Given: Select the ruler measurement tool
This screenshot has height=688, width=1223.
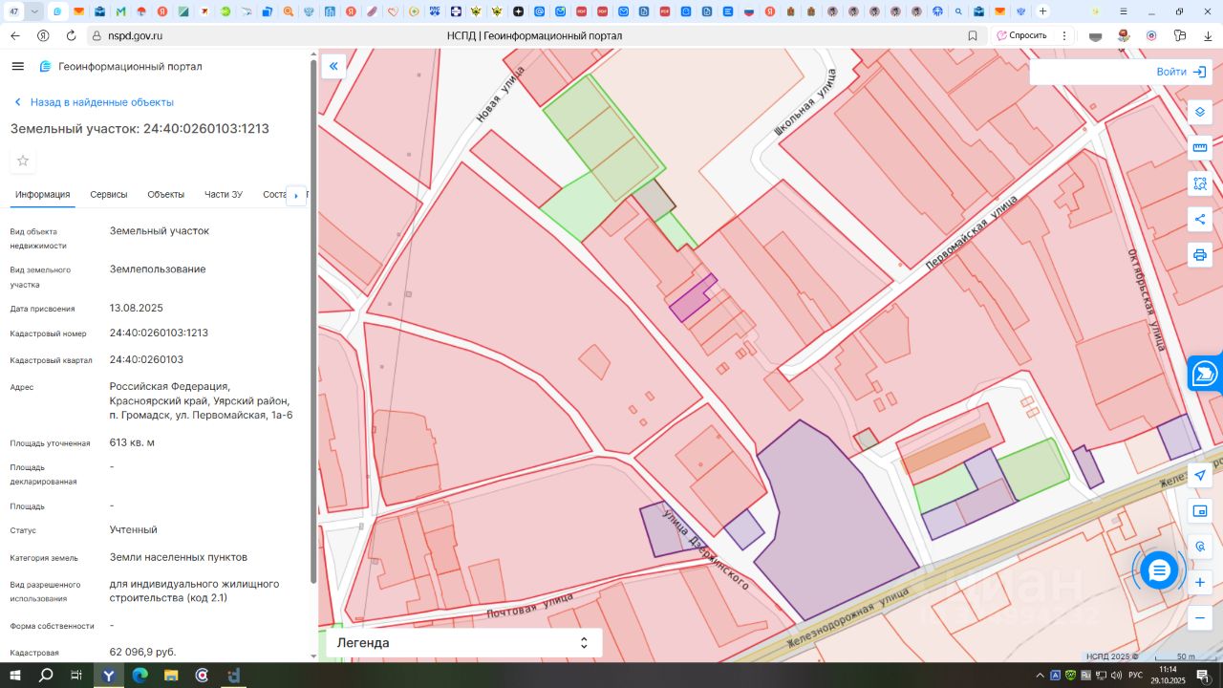Looking at the screenshot, I should [1200, 148].
